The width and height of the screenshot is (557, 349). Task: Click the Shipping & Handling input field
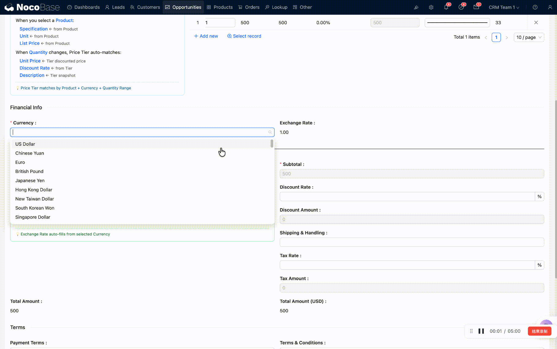click(x=411, y=242)
